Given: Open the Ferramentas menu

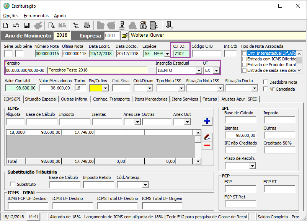Looking at the screenshot, I should 36,16.
